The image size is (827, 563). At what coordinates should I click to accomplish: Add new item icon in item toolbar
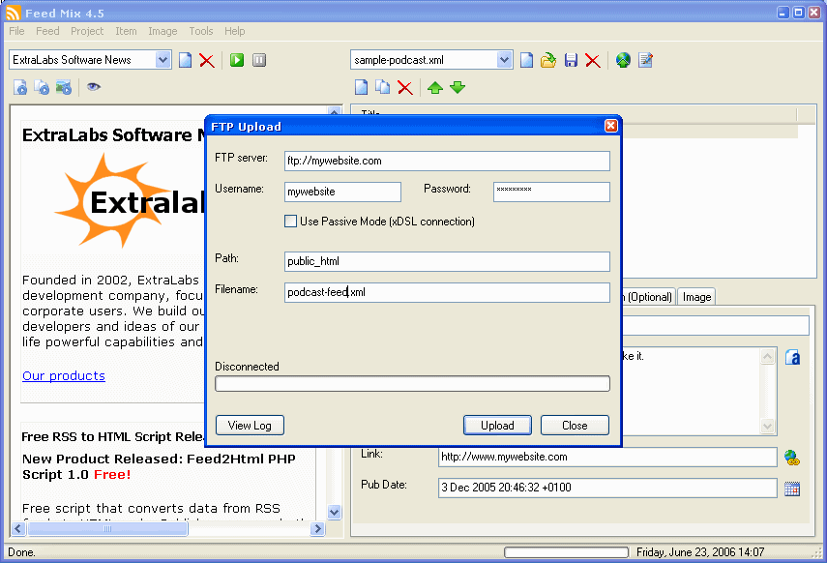tap(362, 88)
